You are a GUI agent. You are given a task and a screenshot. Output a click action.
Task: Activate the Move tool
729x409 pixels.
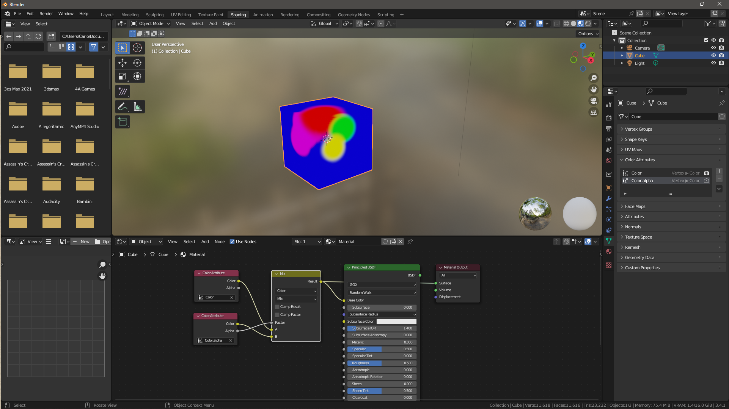coord(123,63)
